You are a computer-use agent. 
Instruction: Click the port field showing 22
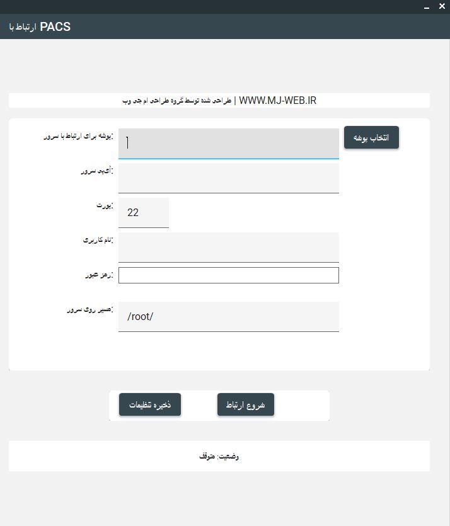[x=144, y=212]
